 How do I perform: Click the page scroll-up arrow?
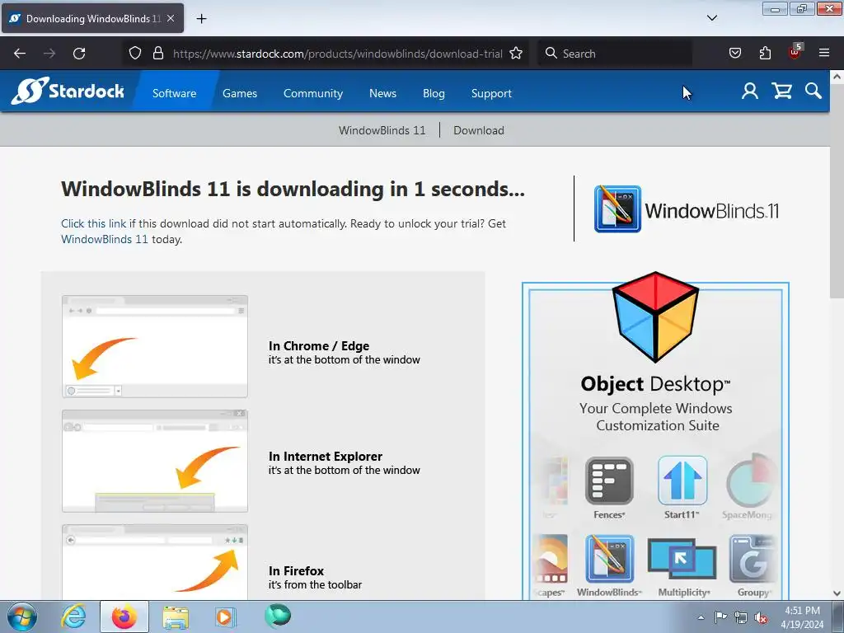coord(837,77)
